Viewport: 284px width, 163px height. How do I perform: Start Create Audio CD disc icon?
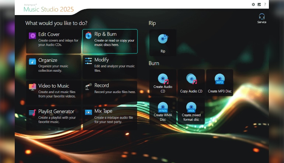coord(163,79)
